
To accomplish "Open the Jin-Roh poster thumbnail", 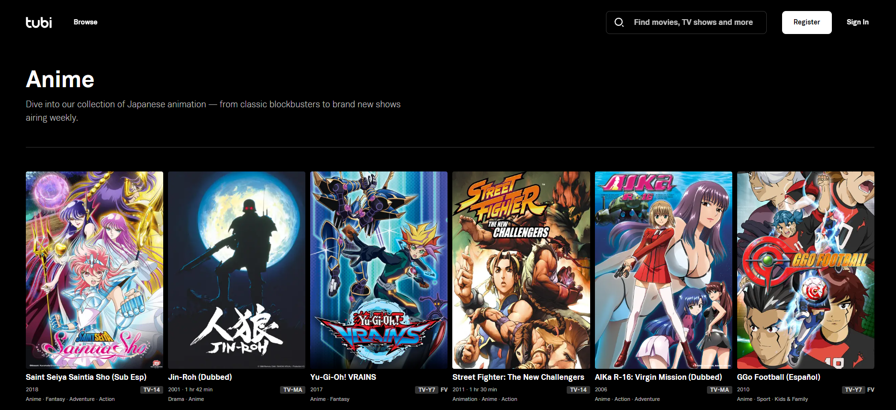I will coord(236,270).
